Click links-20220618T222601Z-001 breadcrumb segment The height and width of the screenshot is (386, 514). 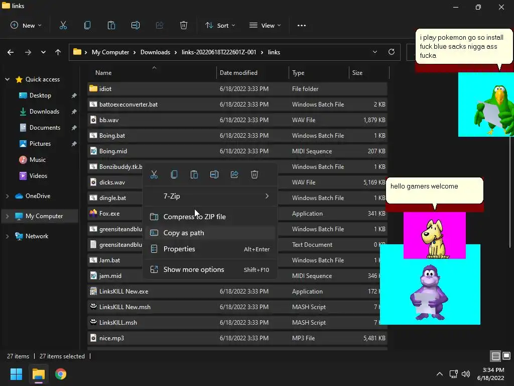pyautogui.click(x=219, y=52)
